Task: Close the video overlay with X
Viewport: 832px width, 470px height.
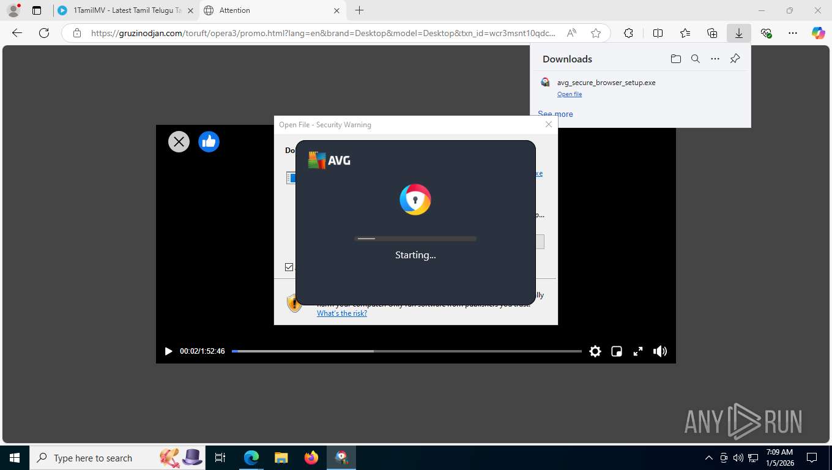Action: point(179,142)
